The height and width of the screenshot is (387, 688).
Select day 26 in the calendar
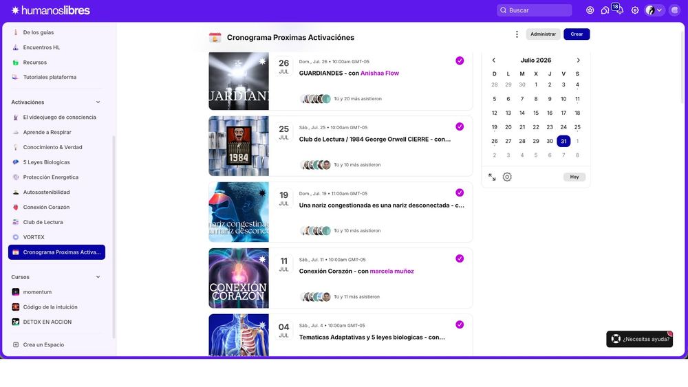495,141
